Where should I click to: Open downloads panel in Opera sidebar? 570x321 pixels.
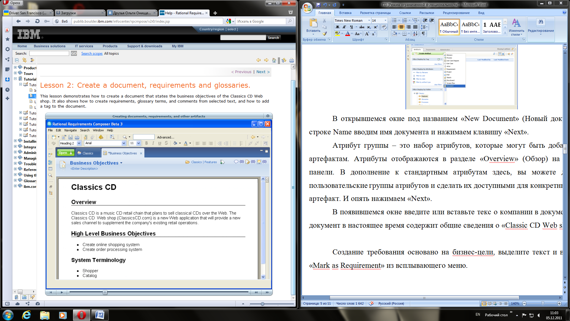pyautogui.click(x=7, y=79)
